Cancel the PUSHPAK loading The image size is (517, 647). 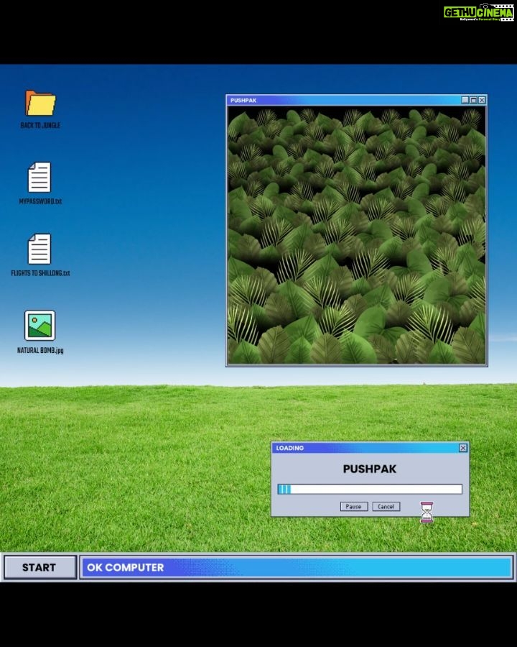[386, 506]
